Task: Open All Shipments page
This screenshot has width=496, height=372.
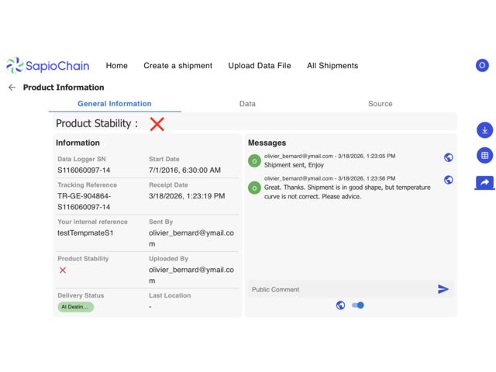Action: (332, 66)
